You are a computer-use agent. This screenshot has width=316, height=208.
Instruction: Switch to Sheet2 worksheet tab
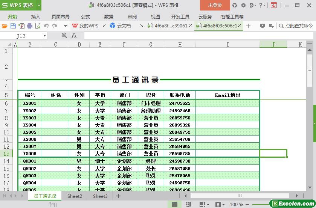click(75, 196)
